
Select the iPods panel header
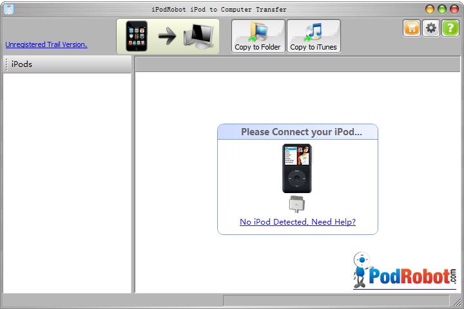point(68,64)
